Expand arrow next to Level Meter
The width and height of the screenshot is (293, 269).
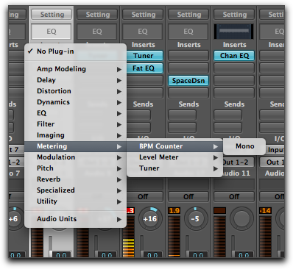(x=216, y=158)
